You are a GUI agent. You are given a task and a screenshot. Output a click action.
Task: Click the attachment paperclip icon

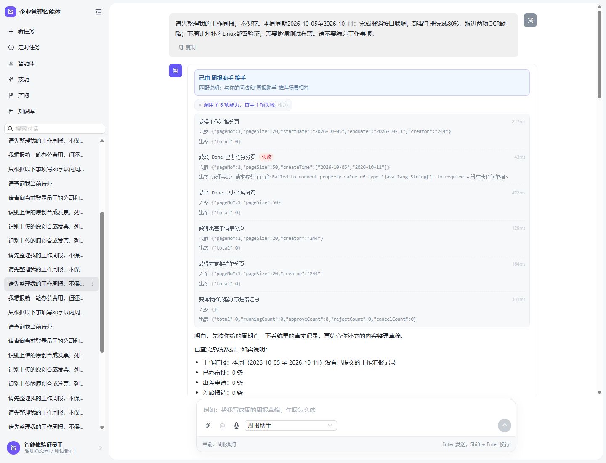click(208, 426)
